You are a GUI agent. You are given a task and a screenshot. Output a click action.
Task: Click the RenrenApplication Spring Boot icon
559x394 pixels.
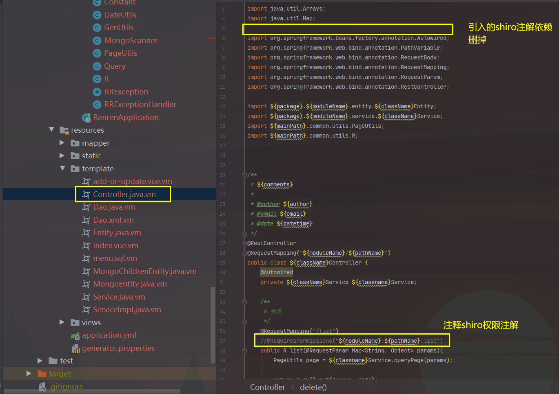pyautogui.click(x=86, y=118)
